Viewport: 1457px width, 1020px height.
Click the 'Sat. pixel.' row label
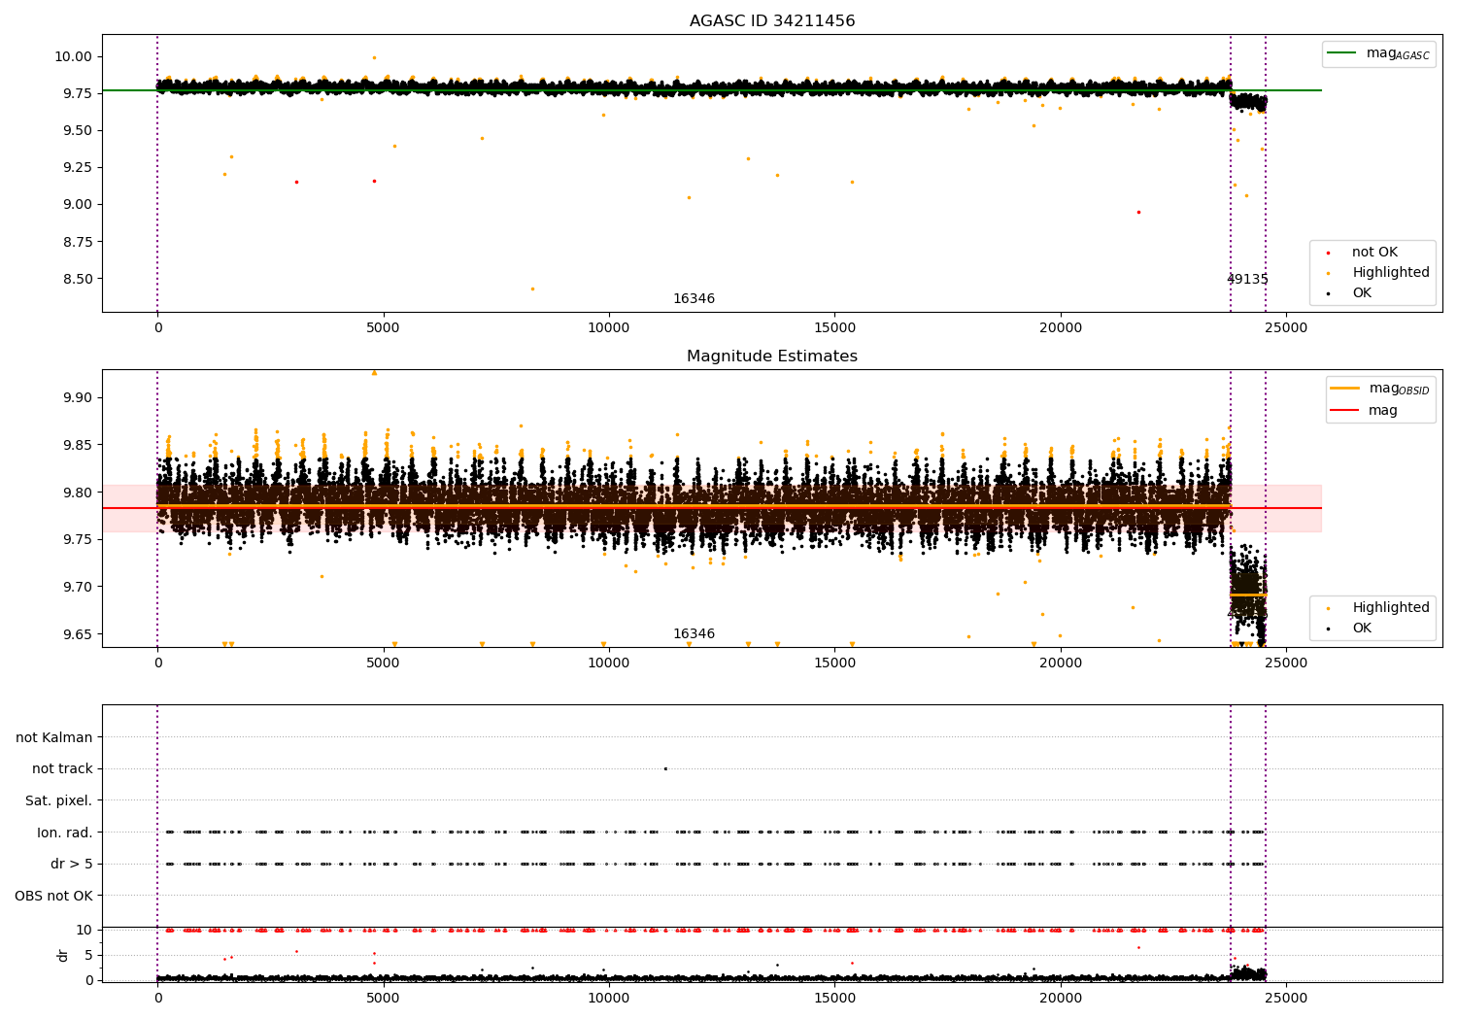click(x=59, y=801)
